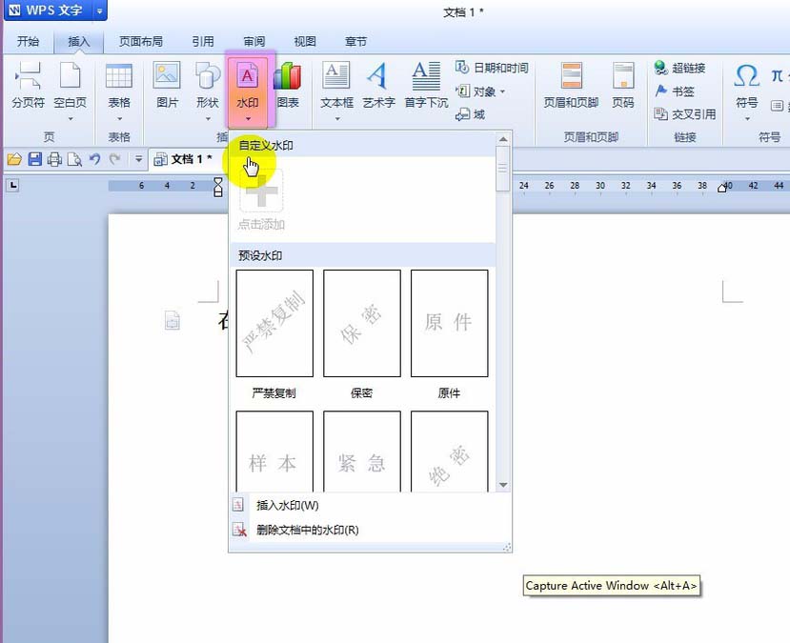Open print preview icon
The width and height of the screenshot is (790, 643).
click(74, 160)
